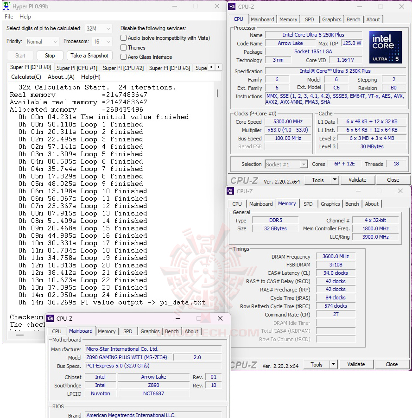Open the Socket #1 selection combo box

286,164
